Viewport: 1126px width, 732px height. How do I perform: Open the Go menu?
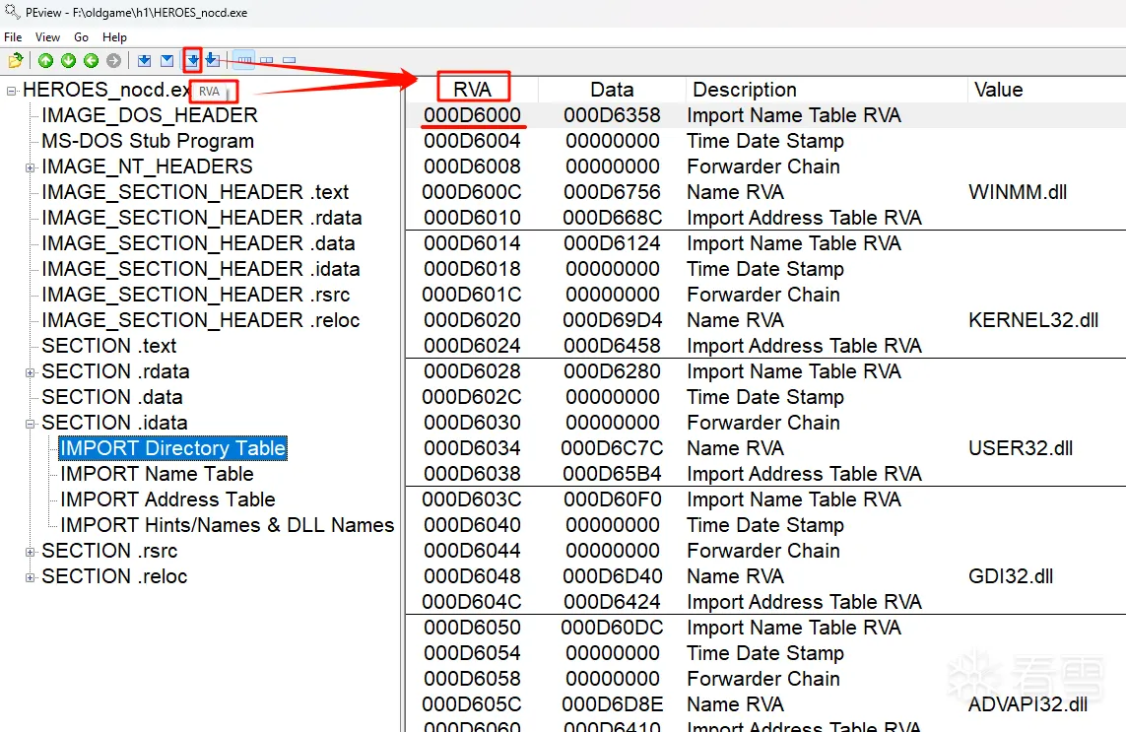coord(82,37)
